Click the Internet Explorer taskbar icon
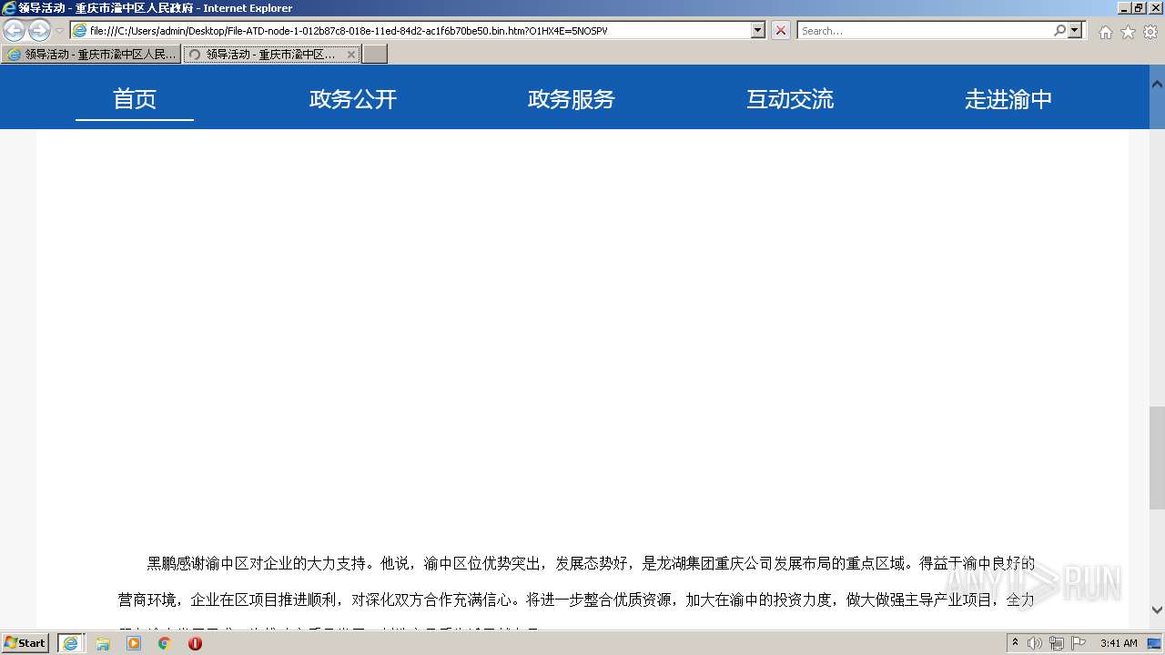This screenshot has height=655, width=1165. pyautogui.click(x=71, y=643)
